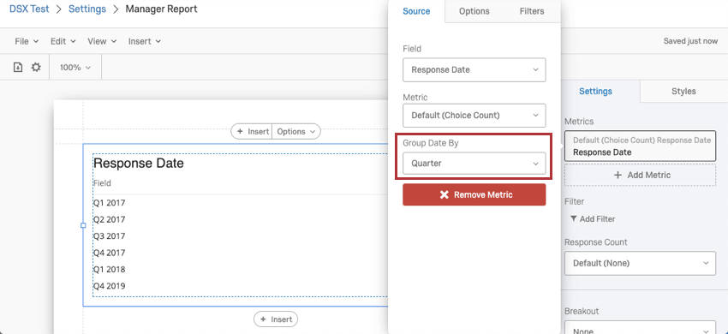Open the File menu
The image size is (728, 334).
[x=27, y=41]
